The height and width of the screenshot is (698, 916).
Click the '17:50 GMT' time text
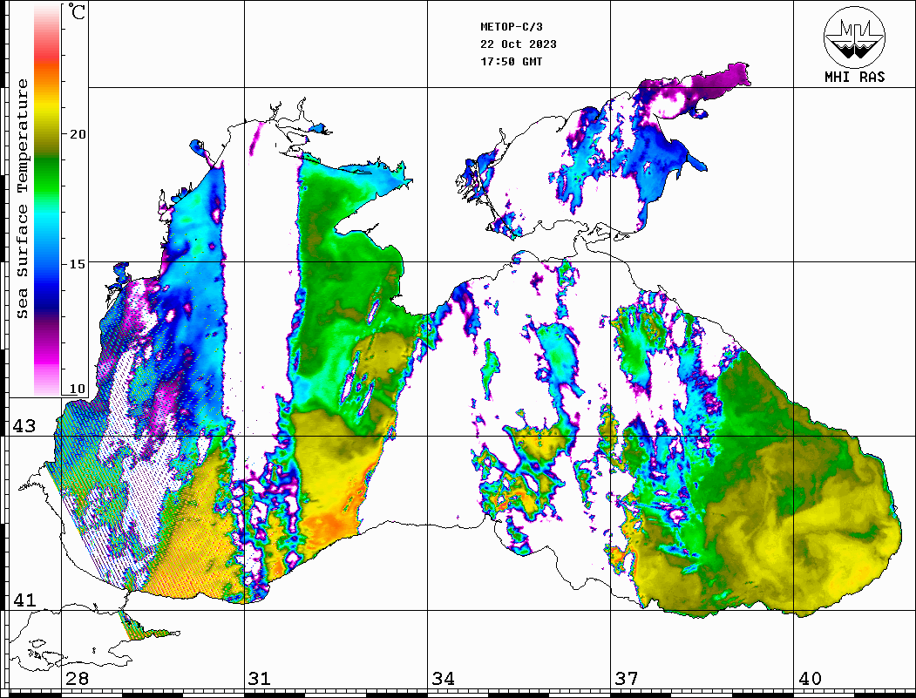[x=511, y=61]
